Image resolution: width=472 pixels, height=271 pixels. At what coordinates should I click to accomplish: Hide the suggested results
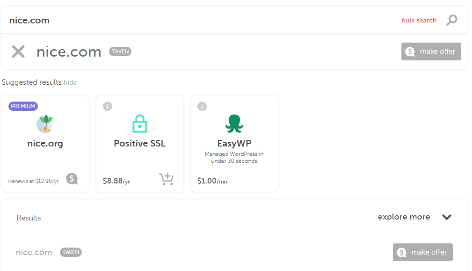(x=70, y=82)
